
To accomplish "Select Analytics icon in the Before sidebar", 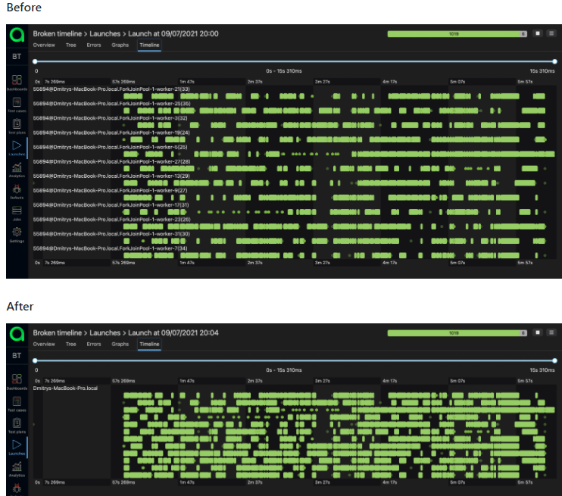I will [x=17, y=169].
